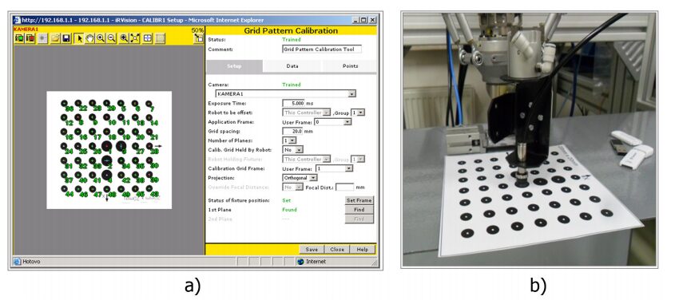The height and width of the screenshot is (304, 675).
Task: Select the hand pan tool
Action: pos(89,38)
